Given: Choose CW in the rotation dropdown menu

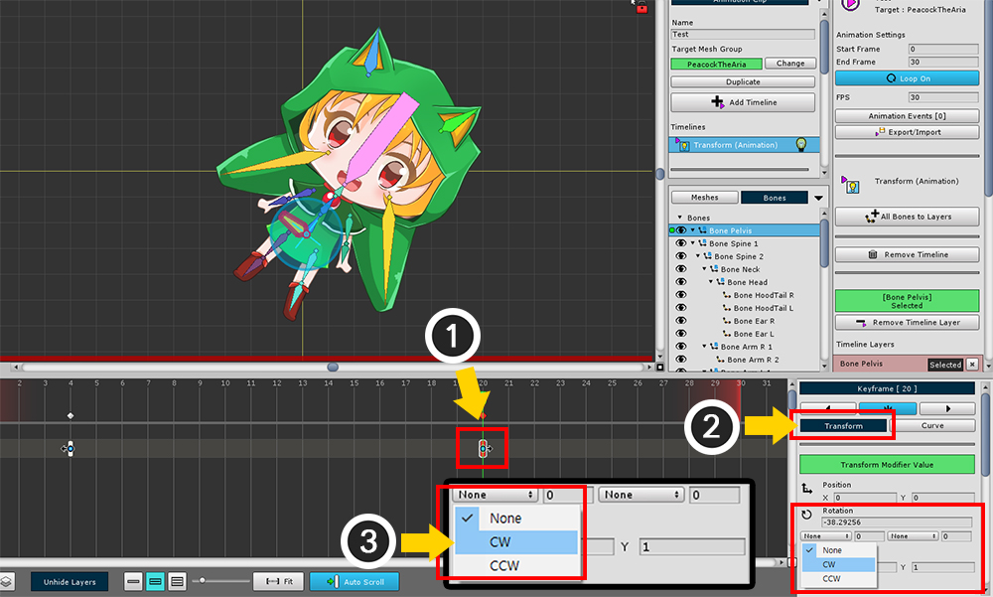Looking at the screenshot, I should click(838, 564).
